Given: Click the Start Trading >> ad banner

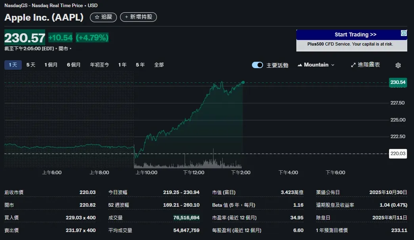Looking at the screenshot, I should (x=351, y=34).
